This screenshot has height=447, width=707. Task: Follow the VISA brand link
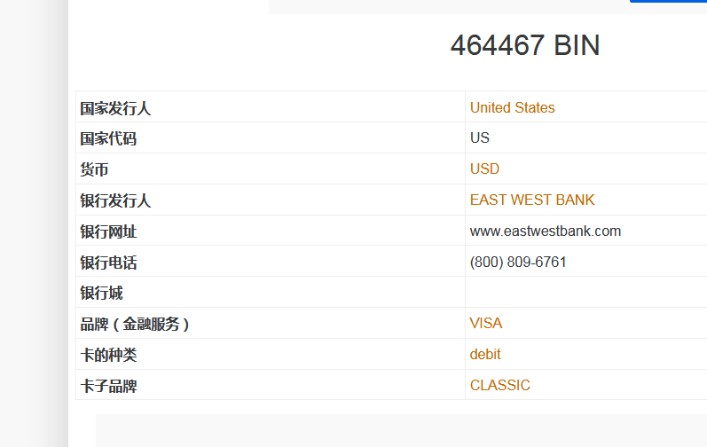485,323
